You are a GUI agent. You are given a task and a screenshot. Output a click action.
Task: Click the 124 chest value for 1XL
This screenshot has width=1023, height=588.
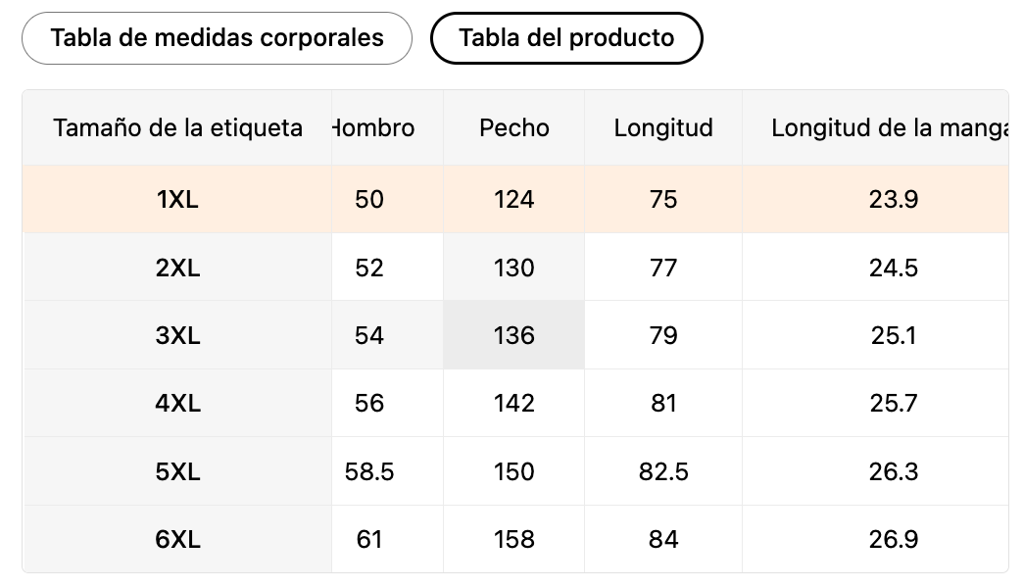pos(514,200)
